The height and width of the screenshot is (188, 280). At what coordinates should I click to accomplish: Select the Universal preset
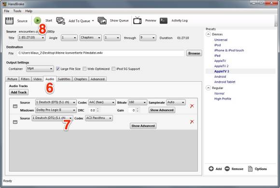(x=221, y=40)
